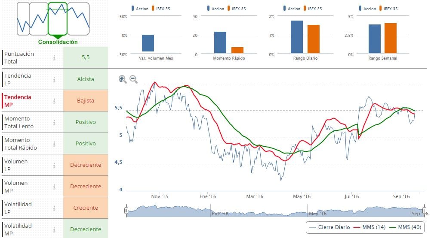Click the right handle of range navigator

point(424,211)
